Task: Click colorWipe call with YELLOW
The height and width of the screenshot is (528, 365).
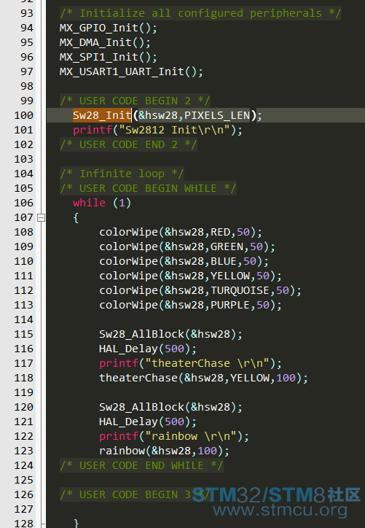Action: pyautogui.click(x=190, y=276)
